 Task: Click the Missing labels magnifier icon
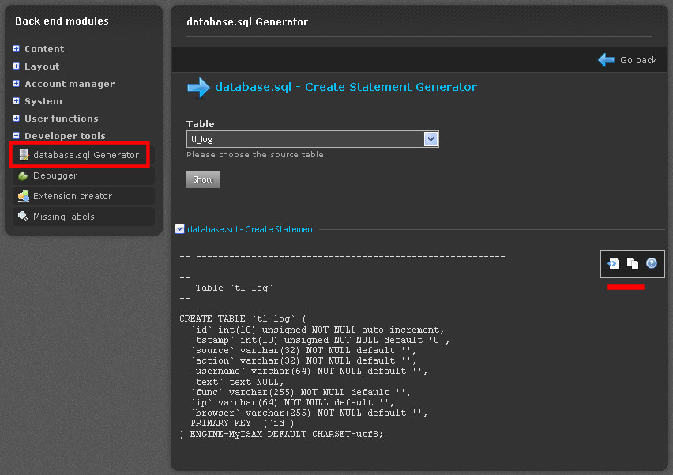tap(24, 217)
